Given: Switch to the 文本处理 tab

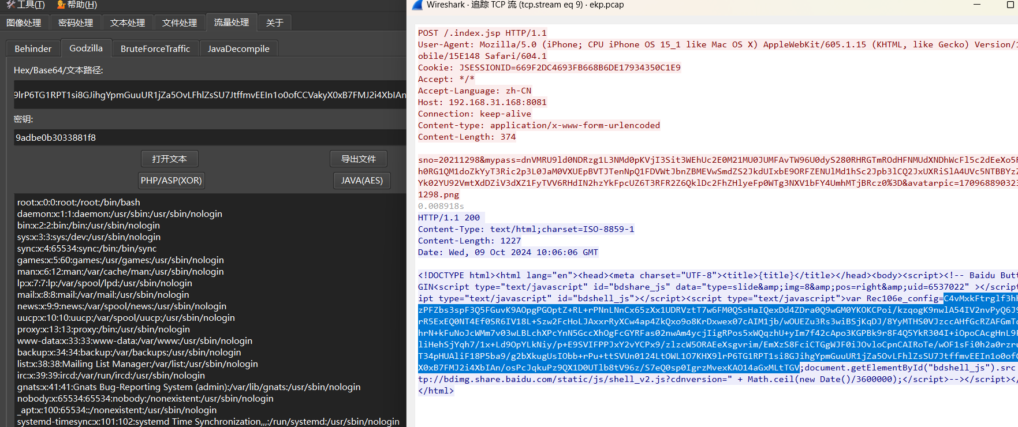Looking at the screenshot, I should click(x=128, y=23).
